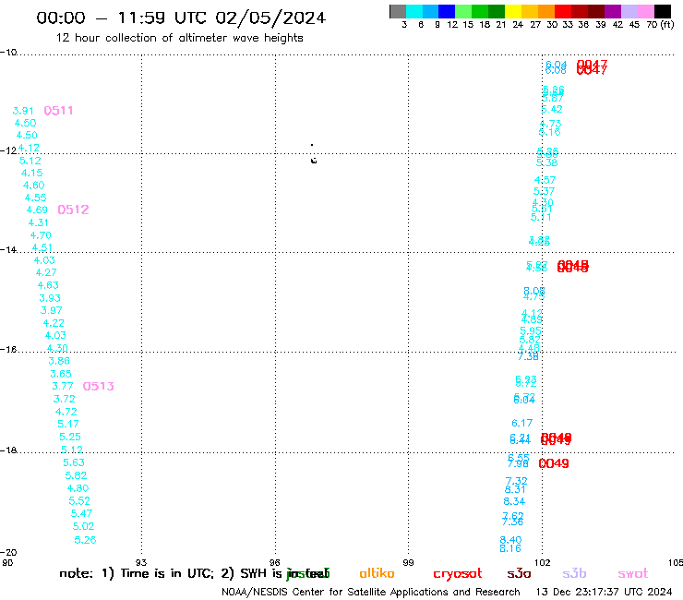Click the pink 0511 time marker
The image size is (683, 600).
click(58, 111)
